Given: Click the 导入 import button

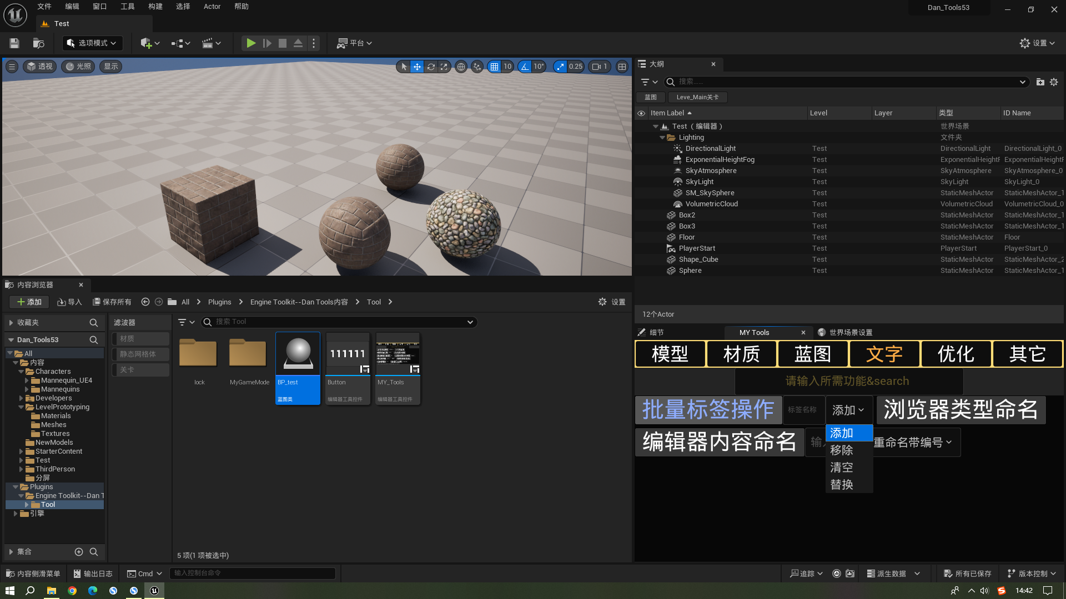Looking at the screenshot, I should click(x=69, y=302).
